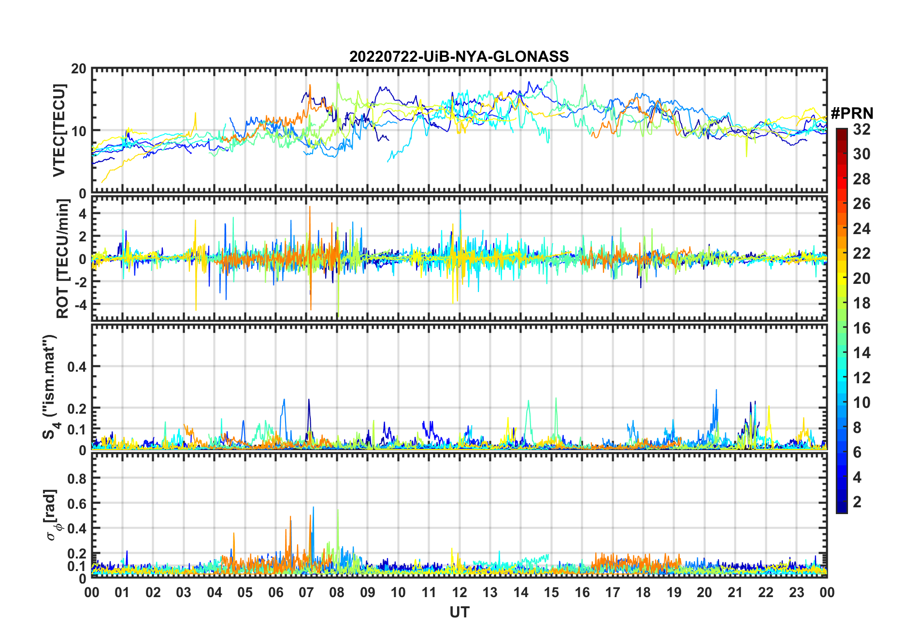Click x-axis hour label 11

[429, 592]
